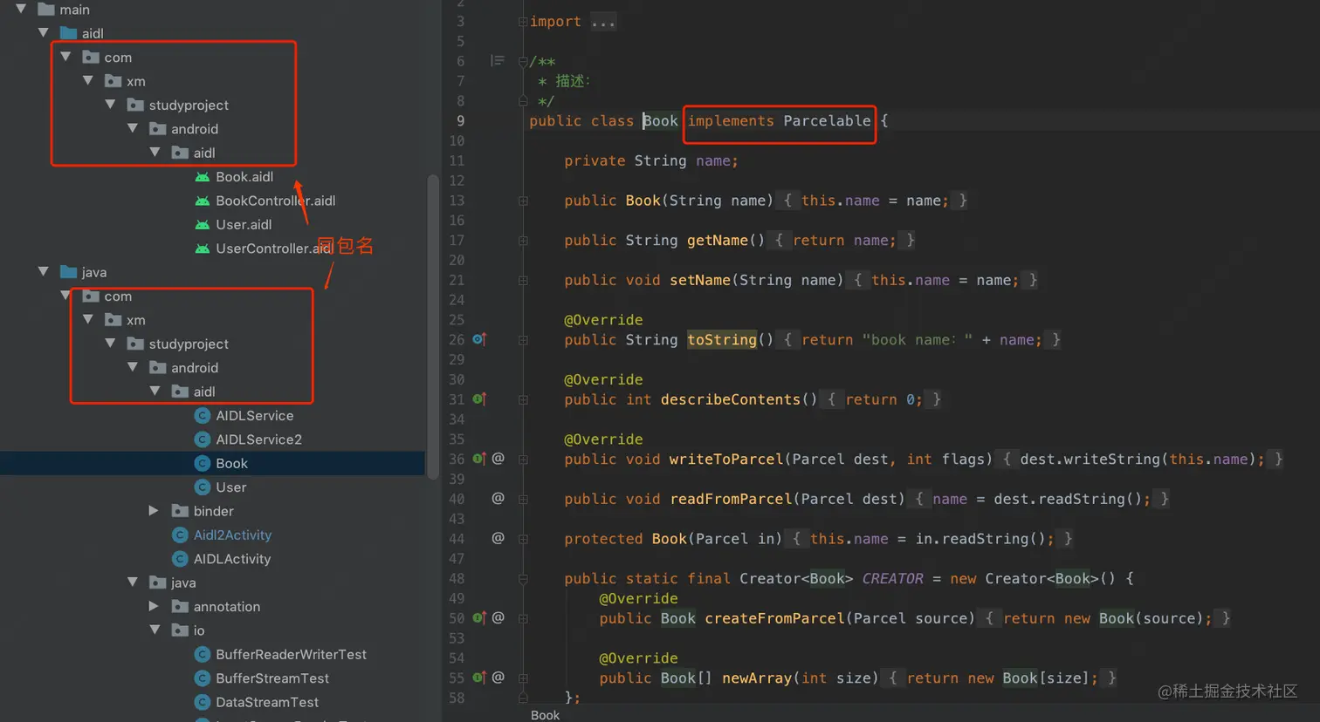Screen dimensions: 1320x722
Task: Click the project panel vertical scrollbar
Action: (432, 327)
